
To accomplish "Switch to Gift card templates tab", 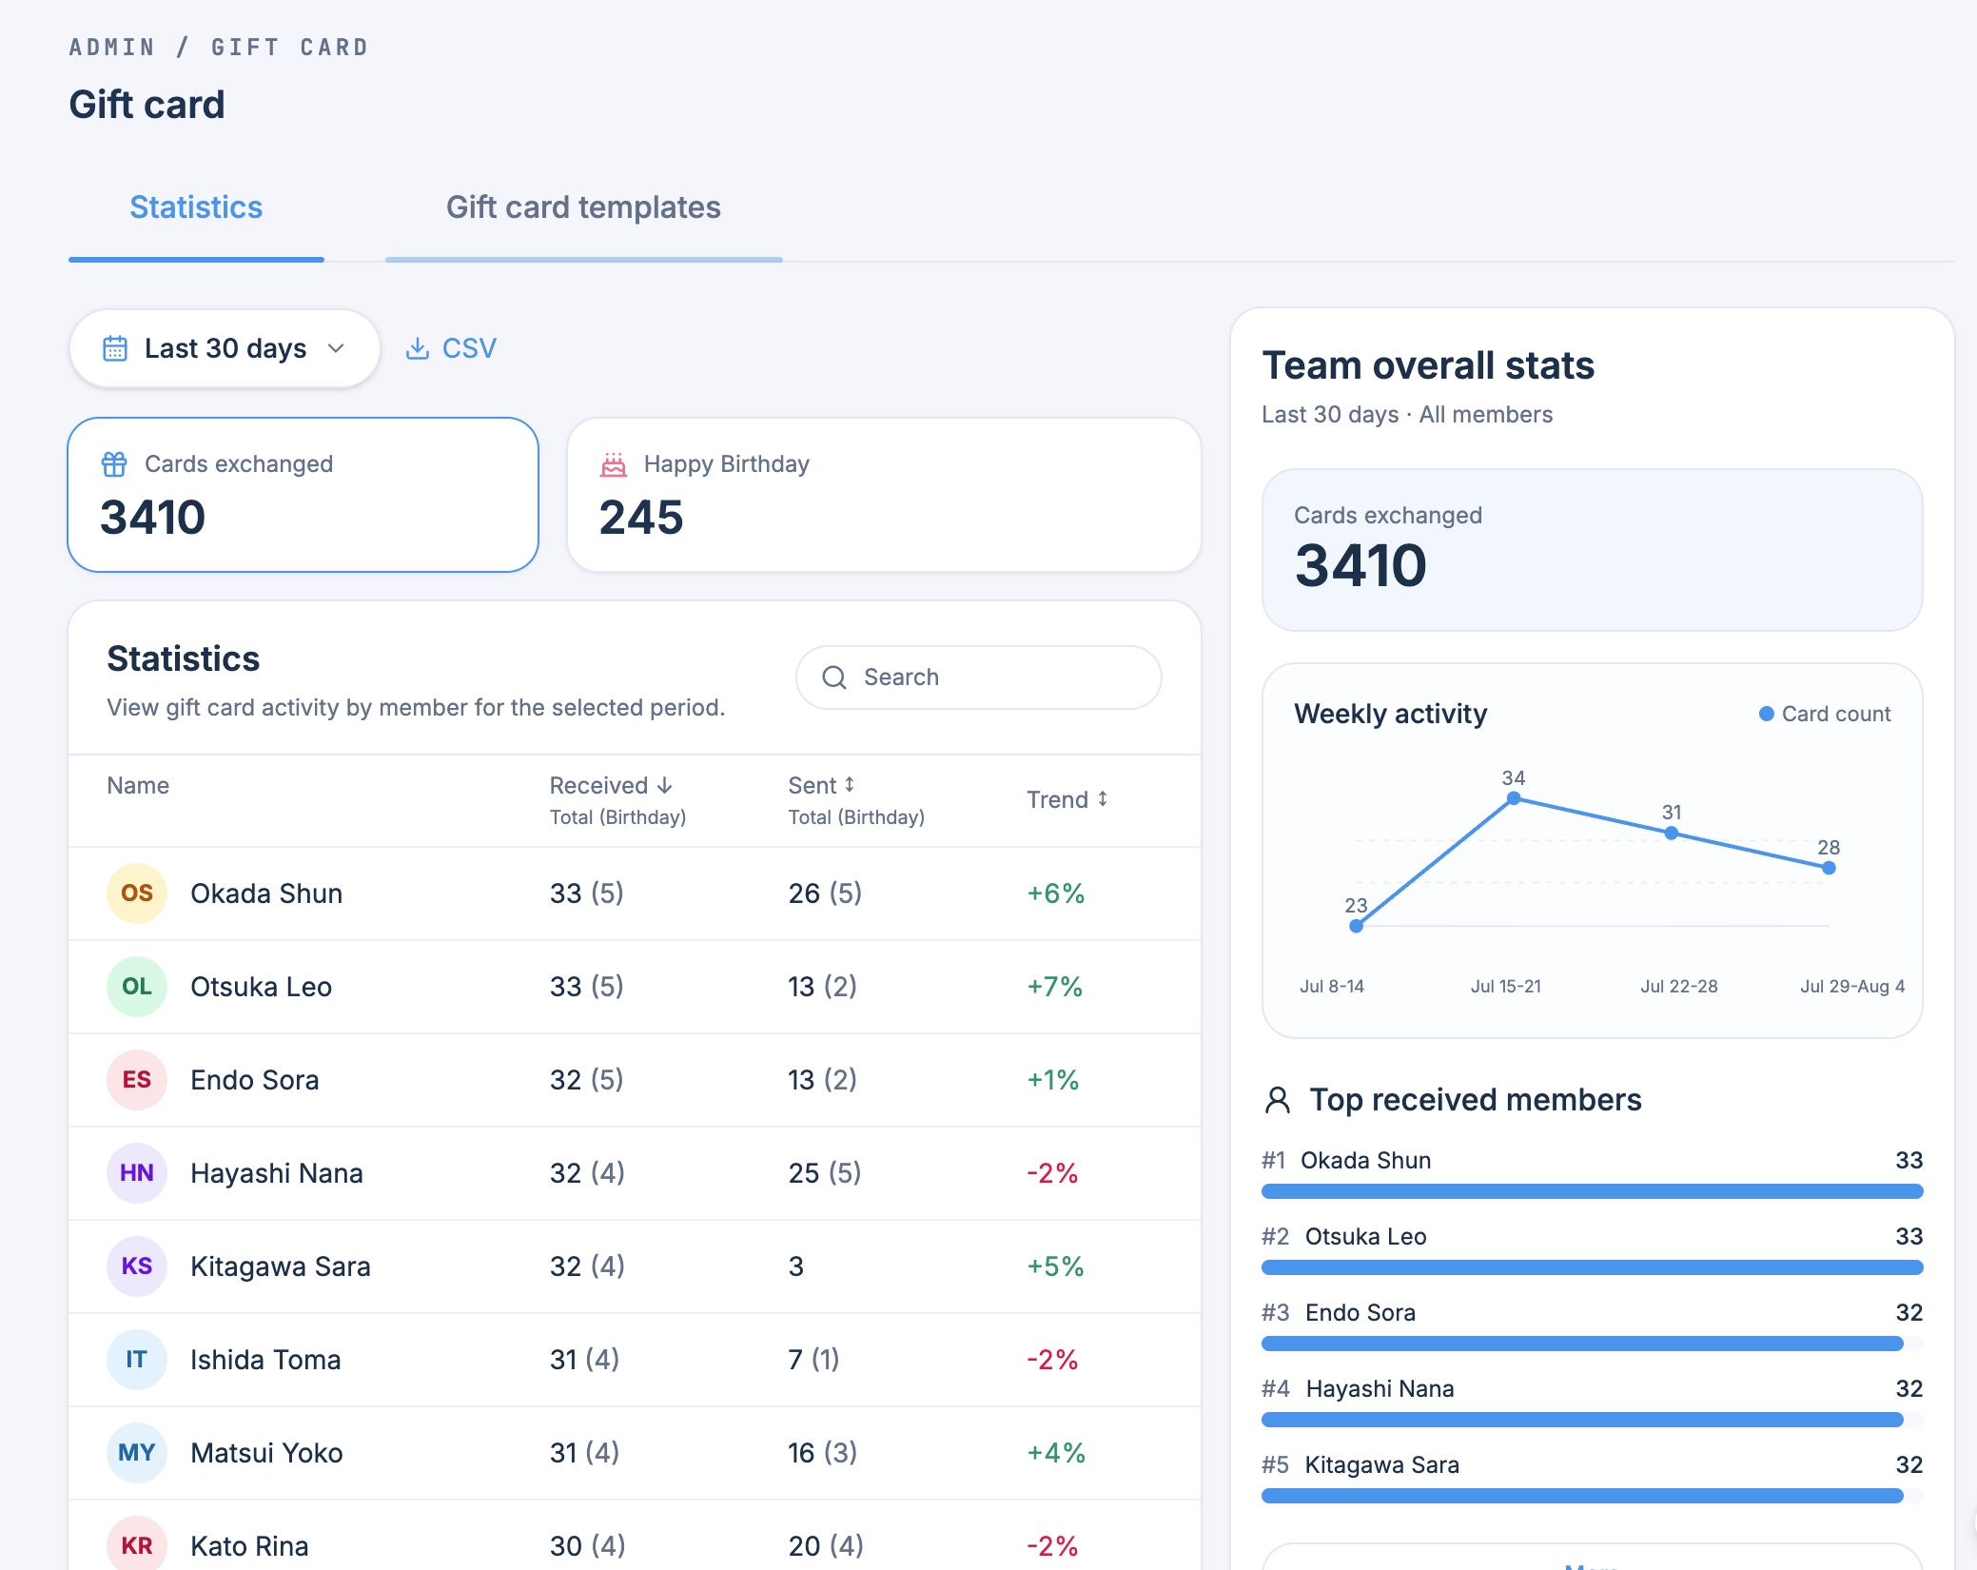I will pos(583,207).
